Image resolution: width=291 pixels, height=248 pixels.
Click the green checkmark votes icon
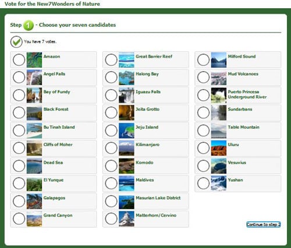point(16,42)
